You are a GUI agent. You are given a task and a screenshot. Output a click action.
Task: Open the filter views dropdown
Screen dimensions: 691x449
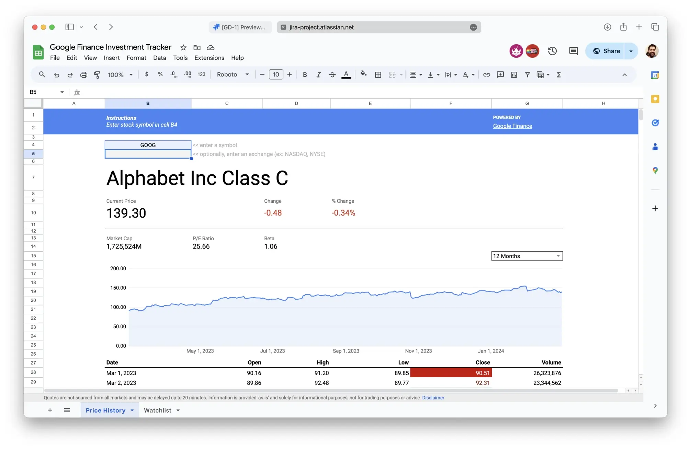tap(543, 74)
